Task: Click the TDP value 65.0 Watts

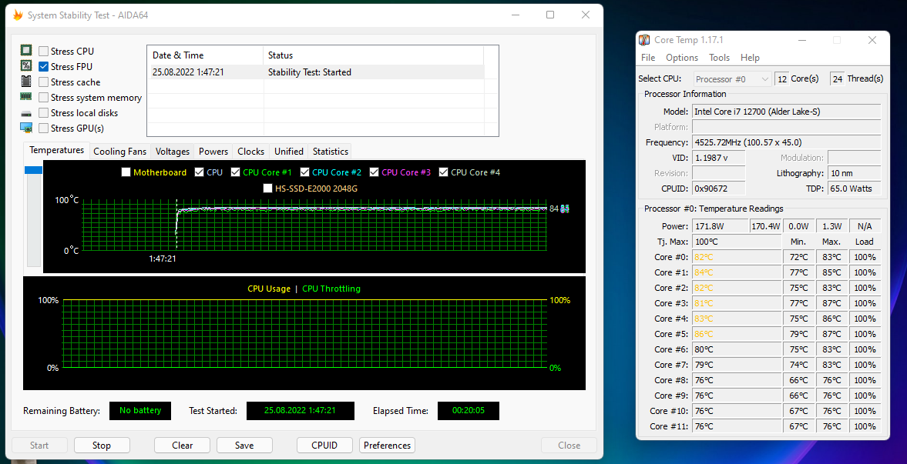Action: pos(855,189)
